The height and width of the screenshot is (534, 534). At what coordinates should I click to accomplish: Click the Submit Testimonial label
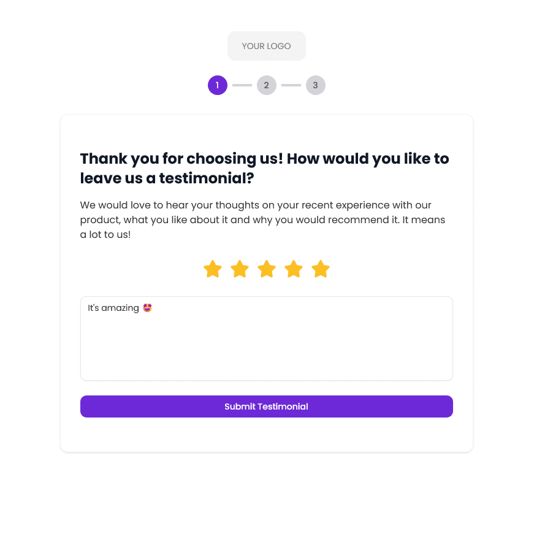pos(267,406)
